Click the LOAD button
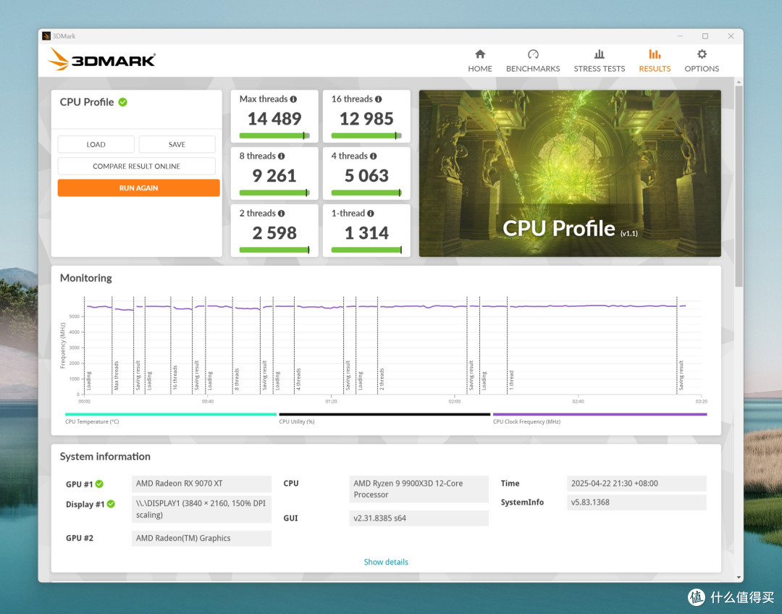782x614 pixels. [x=96, y=144]
